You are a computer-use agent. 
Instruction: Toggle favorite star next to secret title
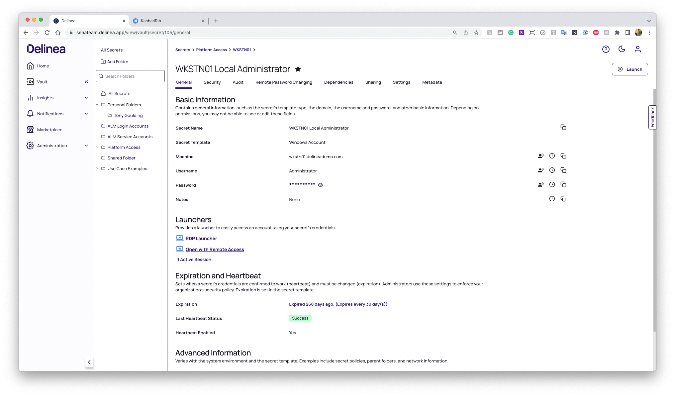(x=298, y=69)
